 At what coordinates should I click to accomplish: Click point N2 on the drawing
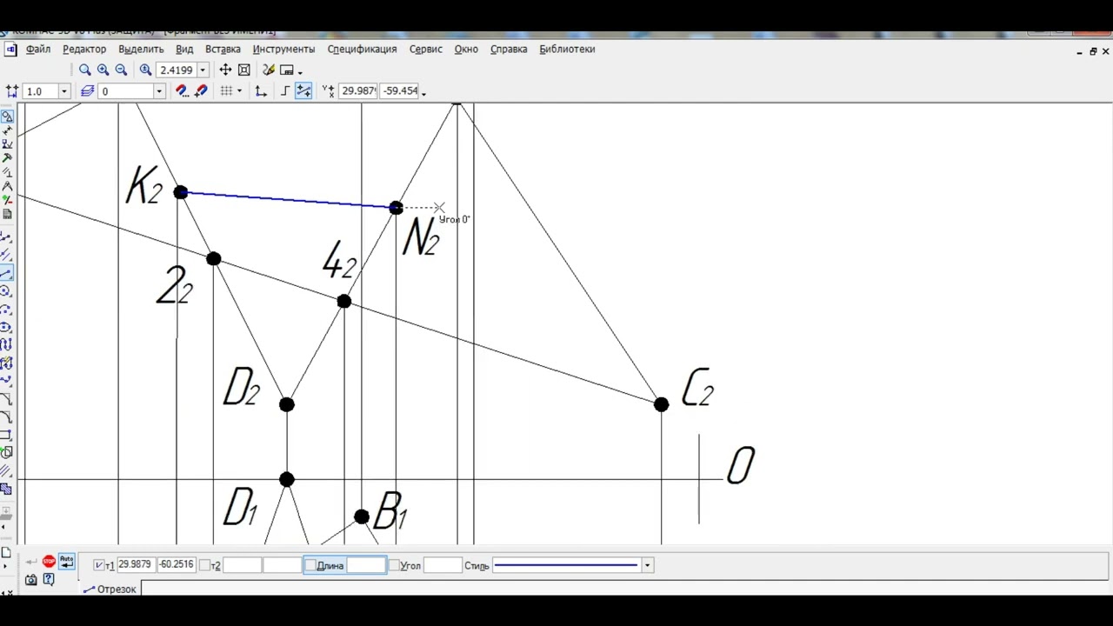point(396,208)
